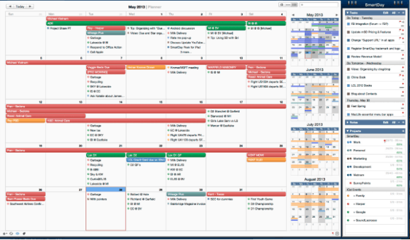Open the gear menu in bottom-left toolbar
This screenshot has height=240, width=410.
(5, 233)
